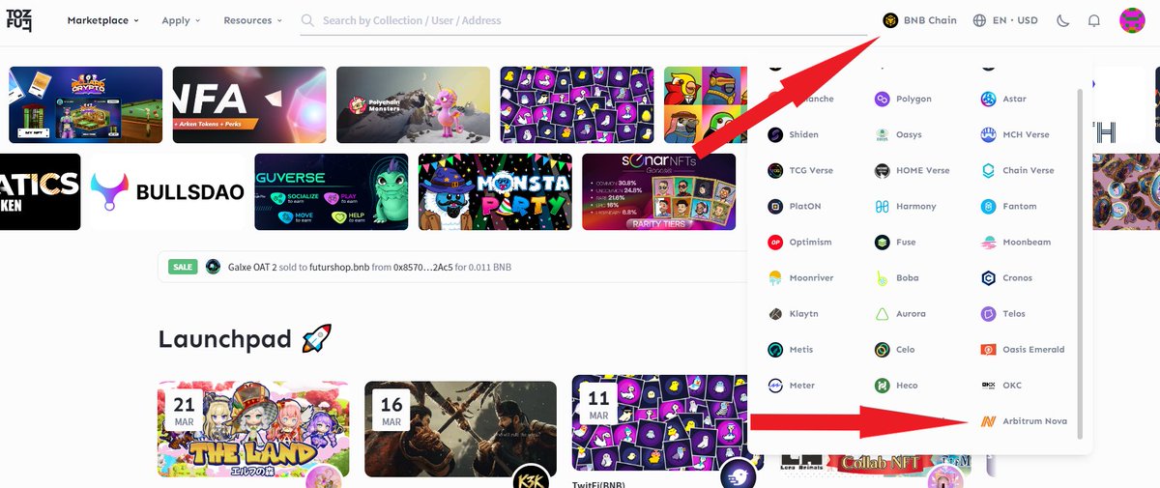Open the NFA Arken Tokens banner
This screenshot has height=488, width=1160.
249,104
